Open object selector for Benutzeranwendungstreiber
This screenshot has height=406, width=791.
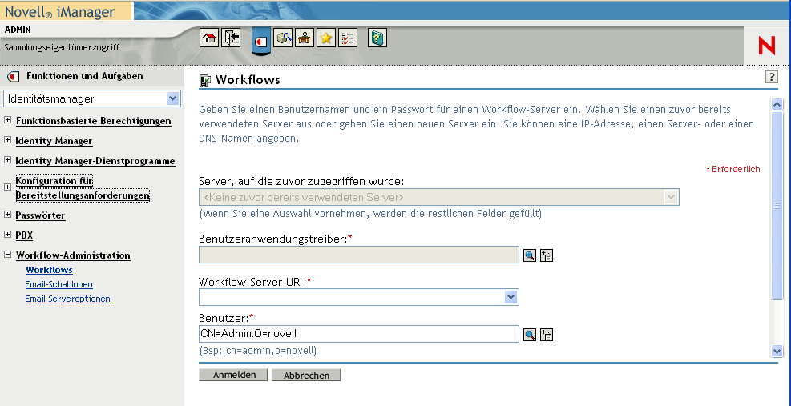coord(529,255)
